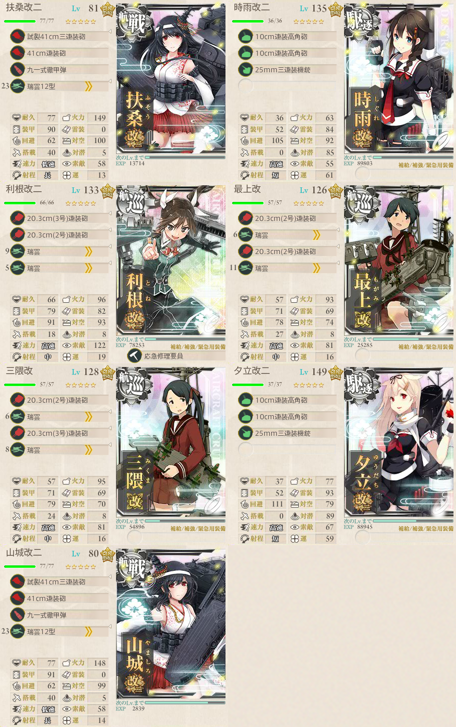Click the gold medal badge next to 夕立改二 level

pos(335,373)
